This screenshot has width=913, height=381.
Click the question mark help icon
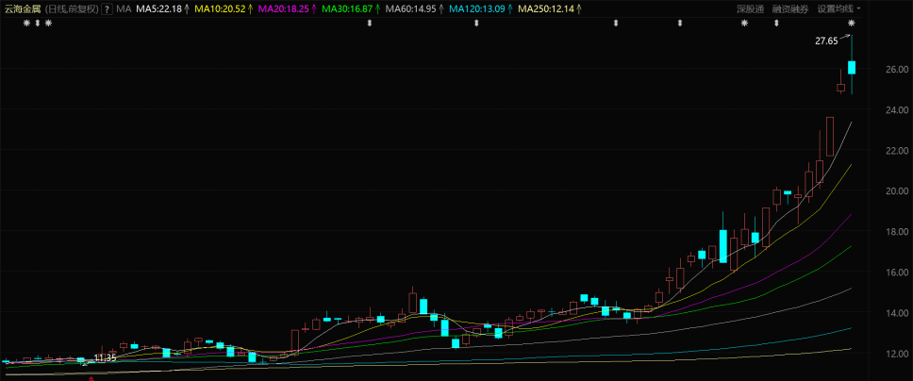pyautogui.click(x=108, y=8)
